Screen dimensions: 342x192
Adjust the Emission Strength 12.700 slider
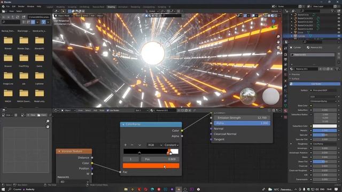(x=242, y=118)
